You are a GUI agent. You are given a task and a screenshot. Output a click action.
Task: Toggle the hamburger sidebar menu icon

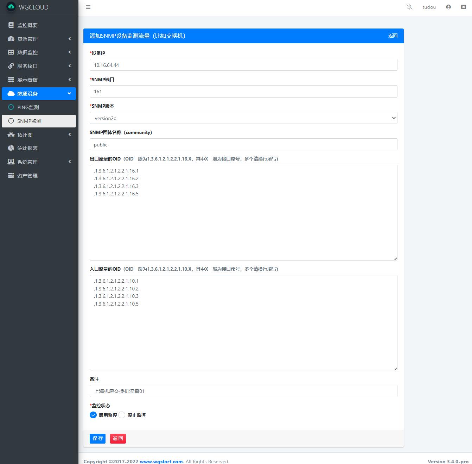point(88,7)
